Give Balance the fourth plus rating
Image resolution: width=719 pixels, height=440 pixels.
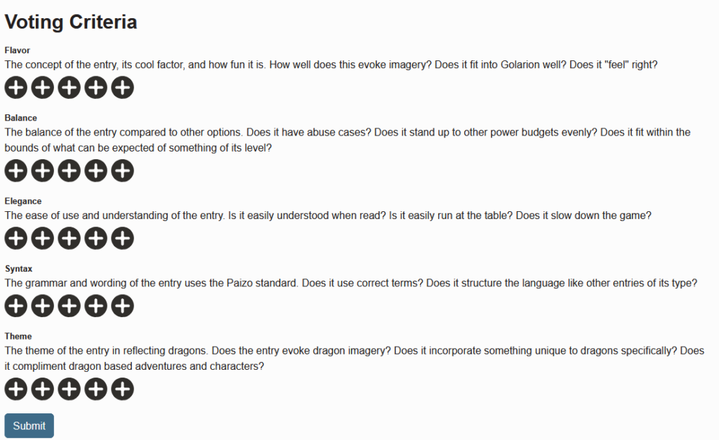click(x=95, y=171)
